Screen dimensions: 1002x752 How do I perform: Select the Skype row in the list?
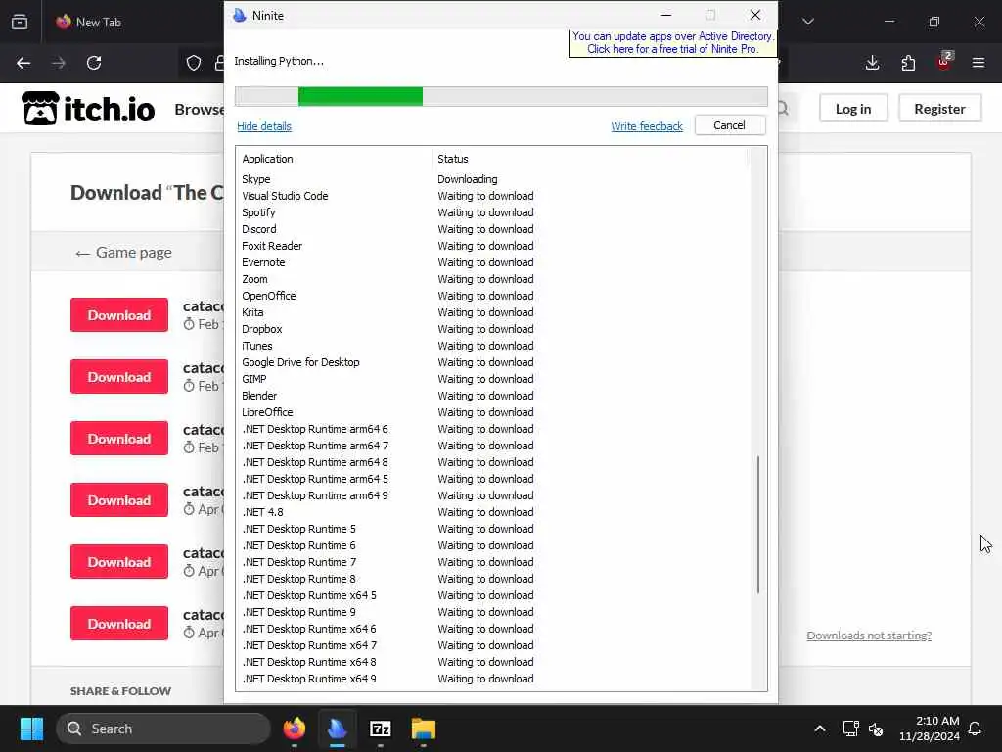(x=493, y=179)
